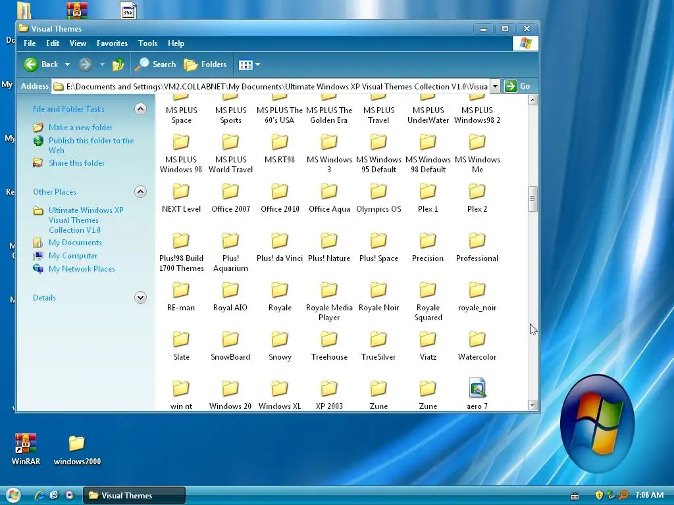Select the Office Aqua folder
Image resolution: width=674 pixels, height=505 pixels.
tap(329, 198)
